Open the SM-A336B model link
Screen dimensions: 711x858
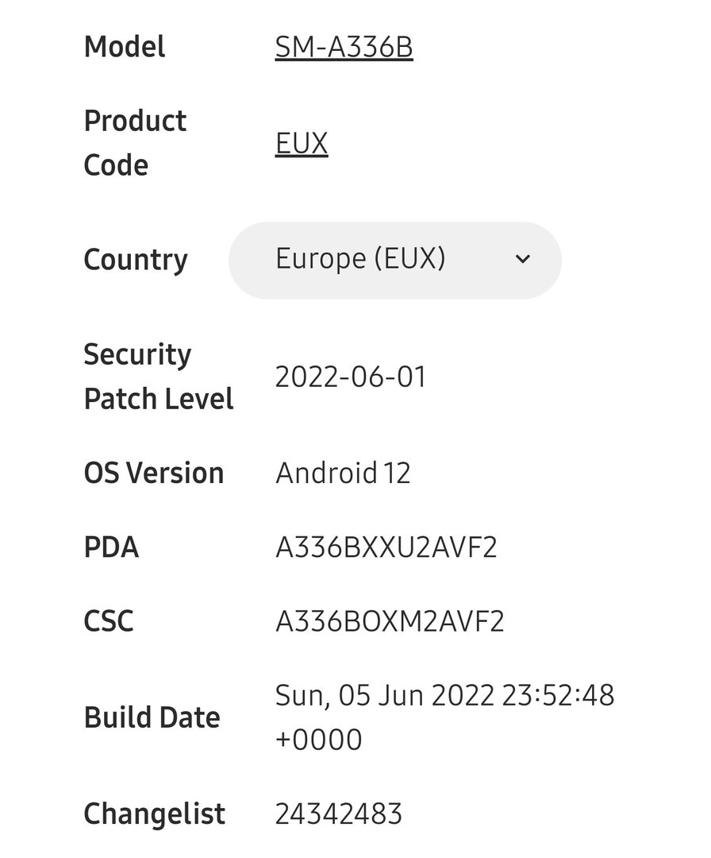(x=344, y=48)
